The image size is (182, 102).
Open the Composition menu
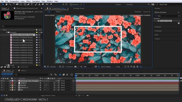pyautogui.click(x=14, y=1)
